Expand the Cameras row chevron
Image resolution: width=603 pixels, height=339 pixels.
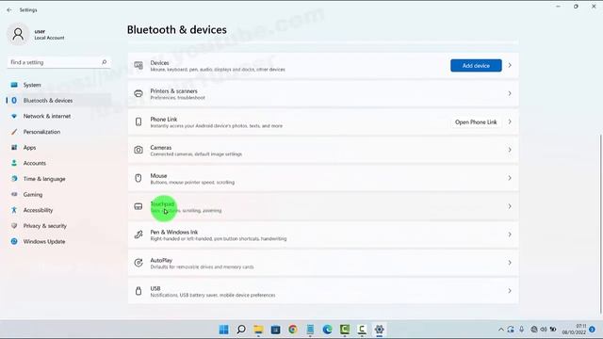pos(510,150)
